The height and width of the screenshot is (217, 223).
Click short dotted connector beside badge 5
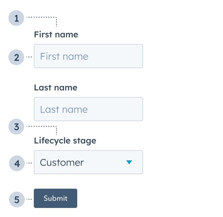click(29, 199)
